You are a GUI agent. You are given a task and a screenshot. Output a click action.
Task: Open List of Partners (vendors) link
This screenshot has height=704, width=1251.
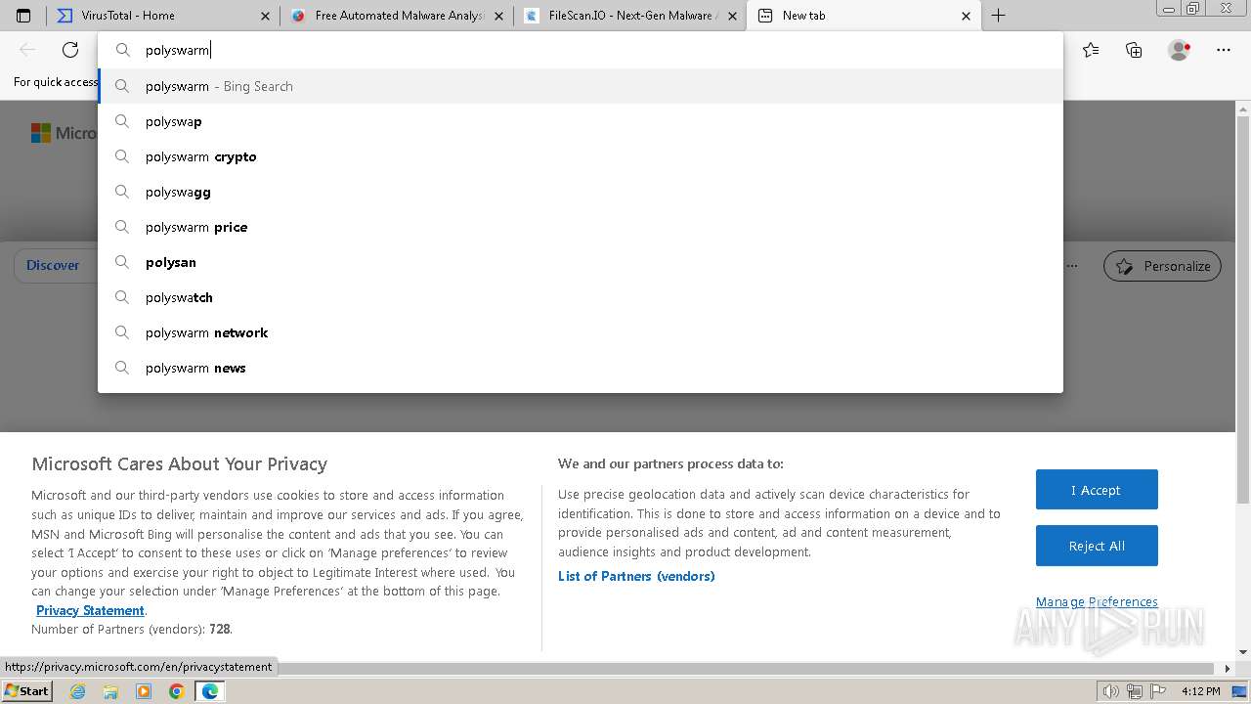636,576
